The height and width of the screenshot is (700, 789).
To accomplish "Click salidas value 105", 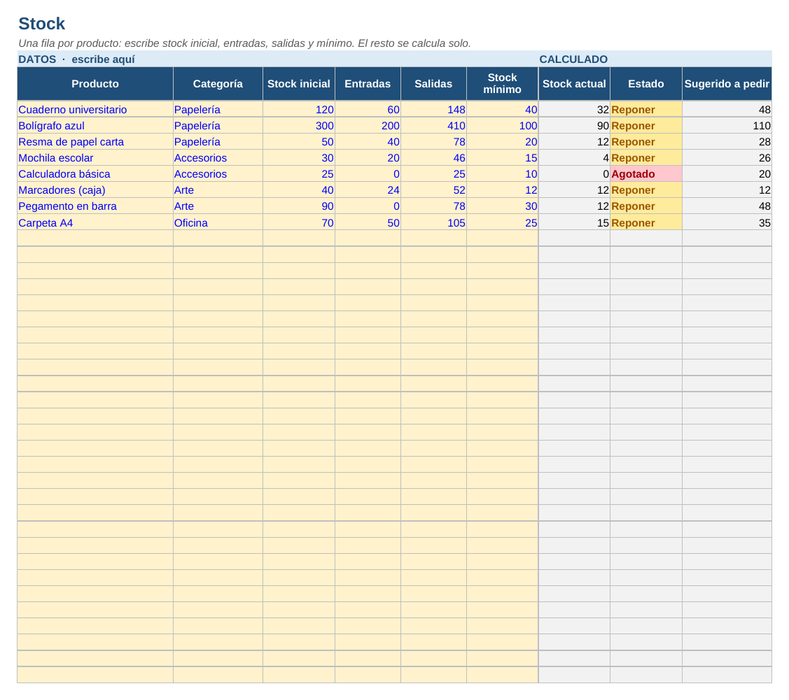I will (x=434, y=222).
